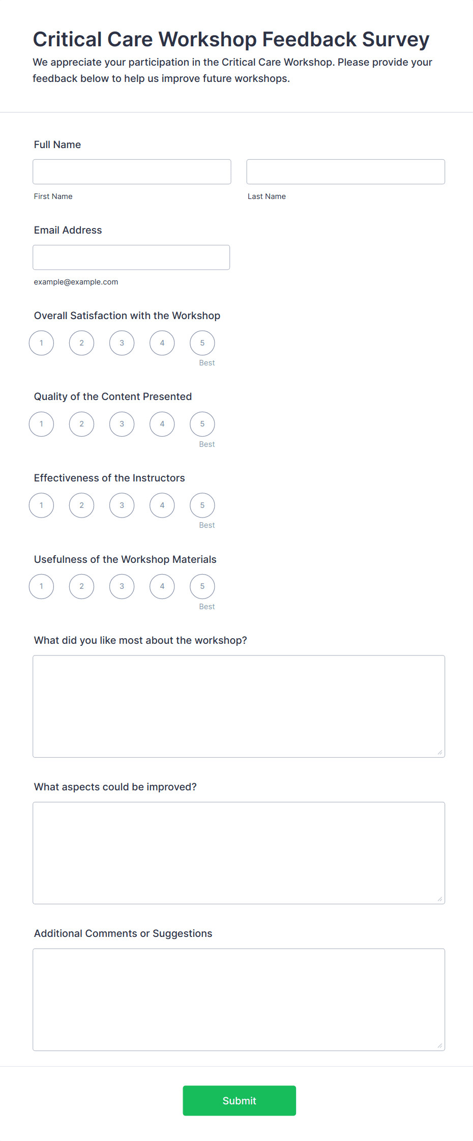Focus the Last Name text box

345,172
